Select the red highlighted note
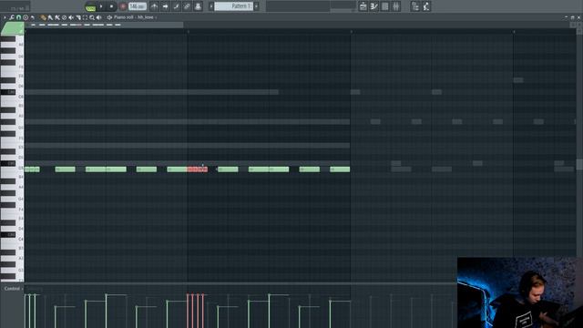 point(198,169)
